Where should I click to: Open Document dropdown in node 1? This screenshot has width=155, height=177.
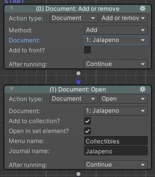coord(116,111)
